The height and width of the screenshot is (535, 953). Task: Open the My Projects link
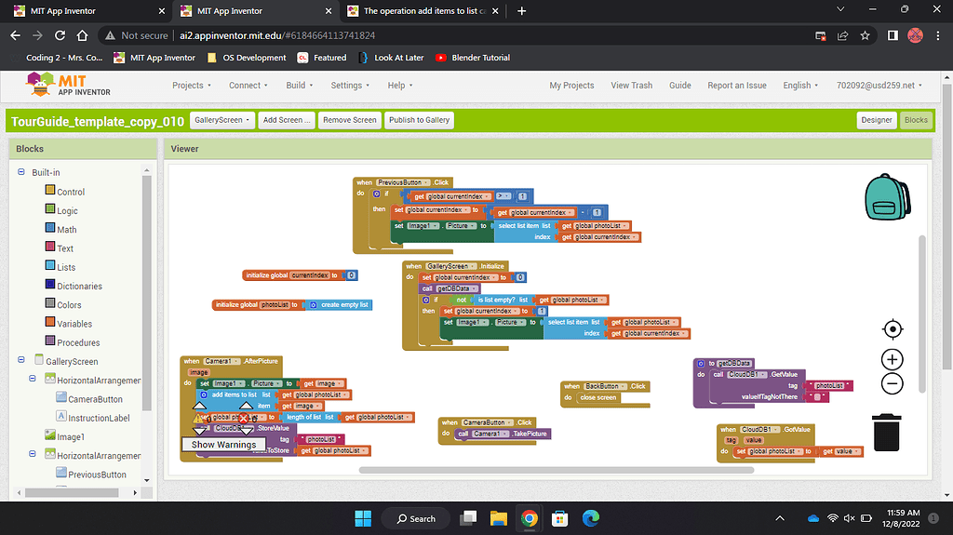(571, 85)
